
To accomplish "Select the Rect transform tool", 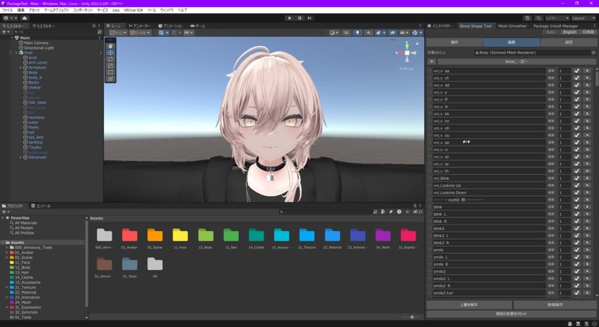I will pos(111,72).
